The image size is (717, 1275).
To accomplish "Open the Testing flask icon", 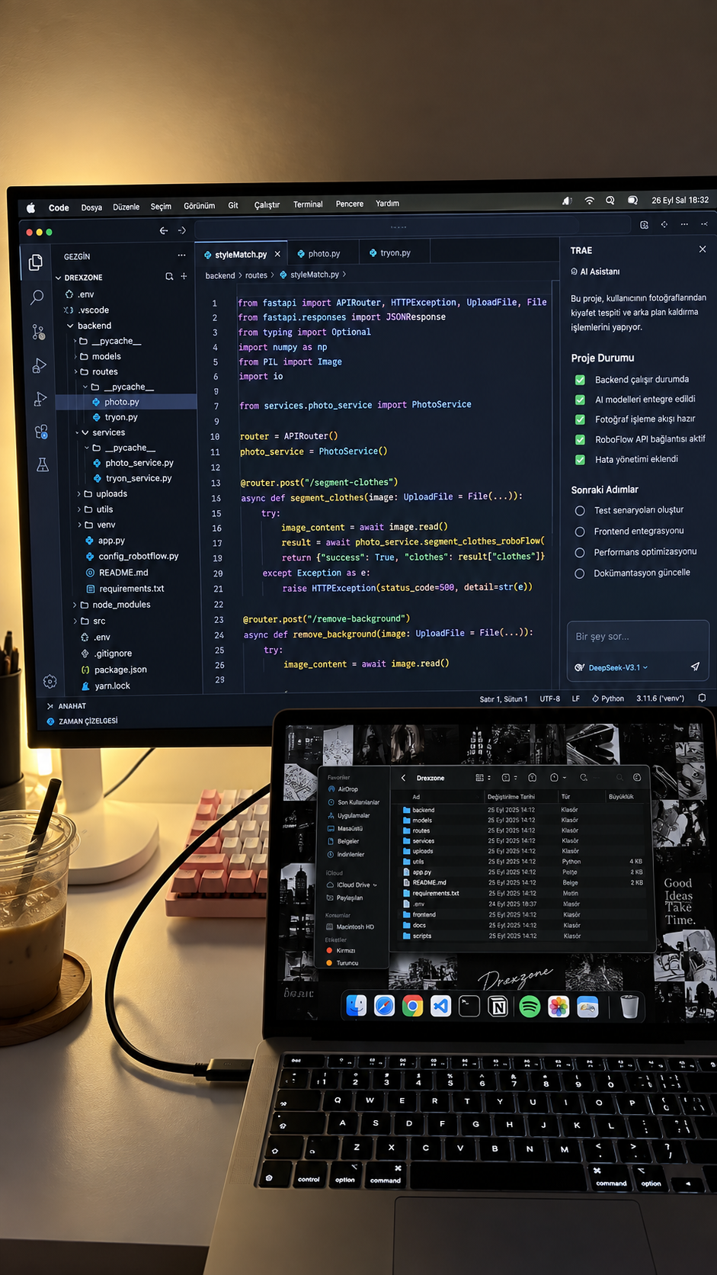I will [43, 465].
